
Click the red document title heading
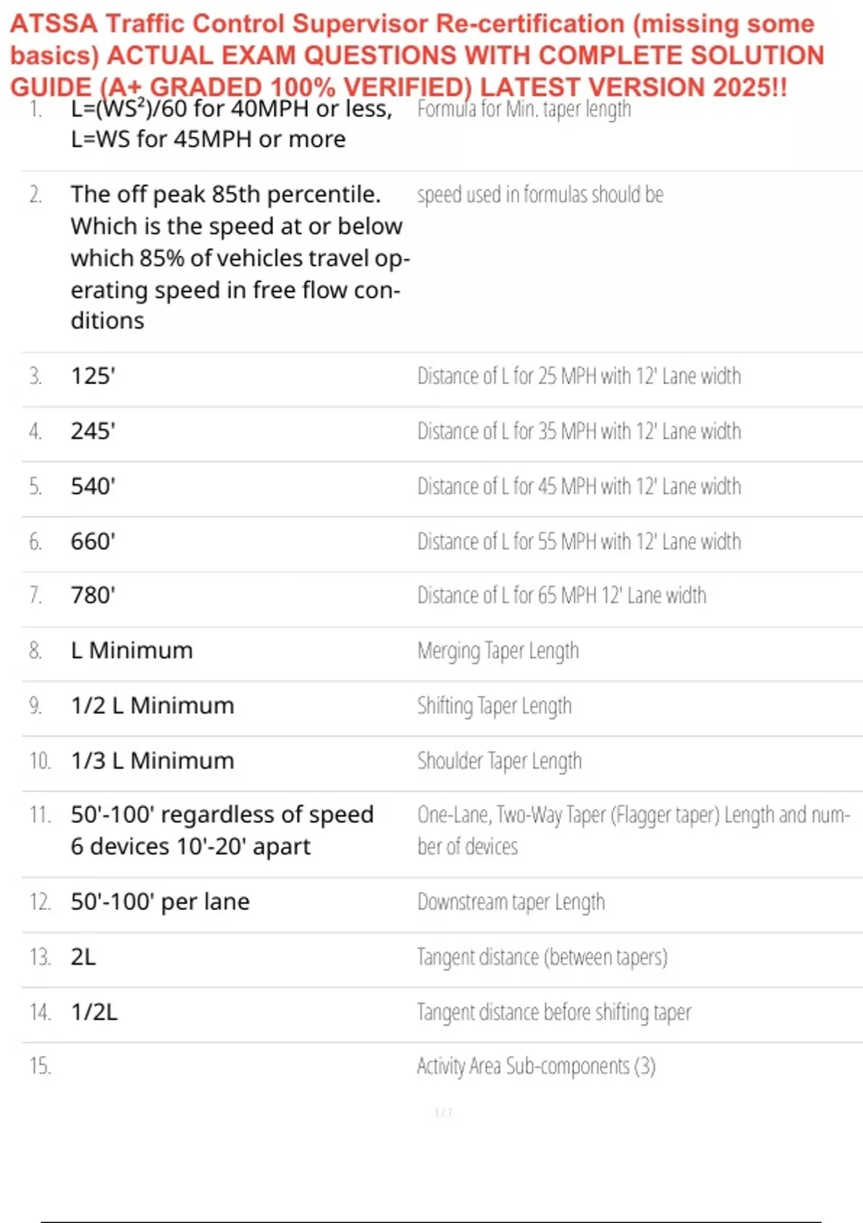tap(417, 55)
